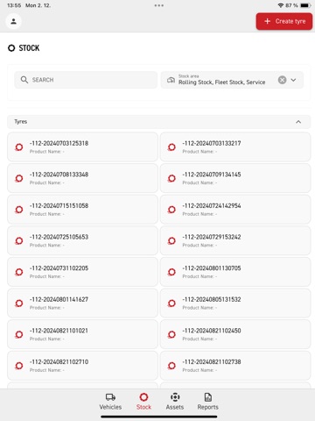Tap the Wi-Fi status icon
The width and height of the screenshot is (315, 421).
(x=281, y=5)
